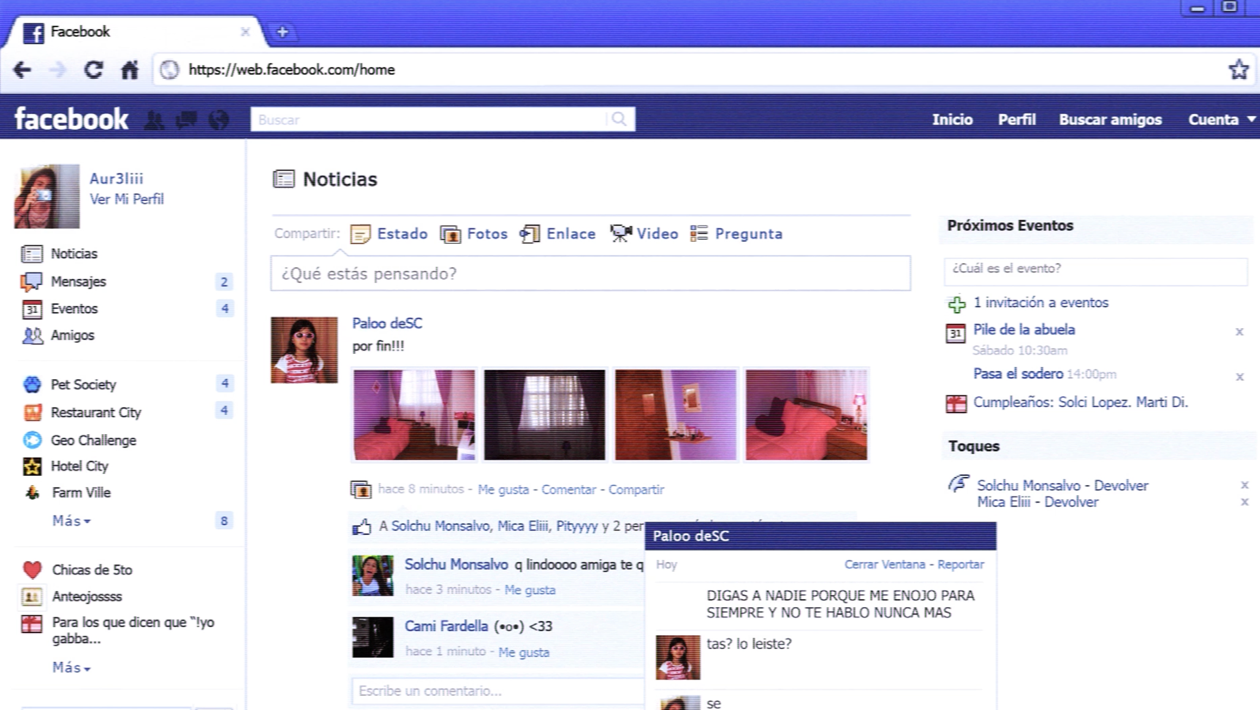
Task: Reload the page with refresh icon
Action: [x=93, y=70]
